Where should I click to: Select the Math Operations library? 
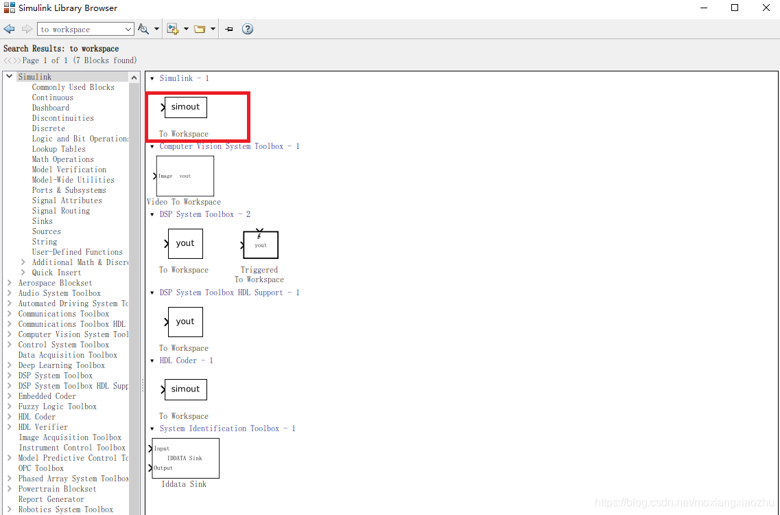tap(62, 159)
